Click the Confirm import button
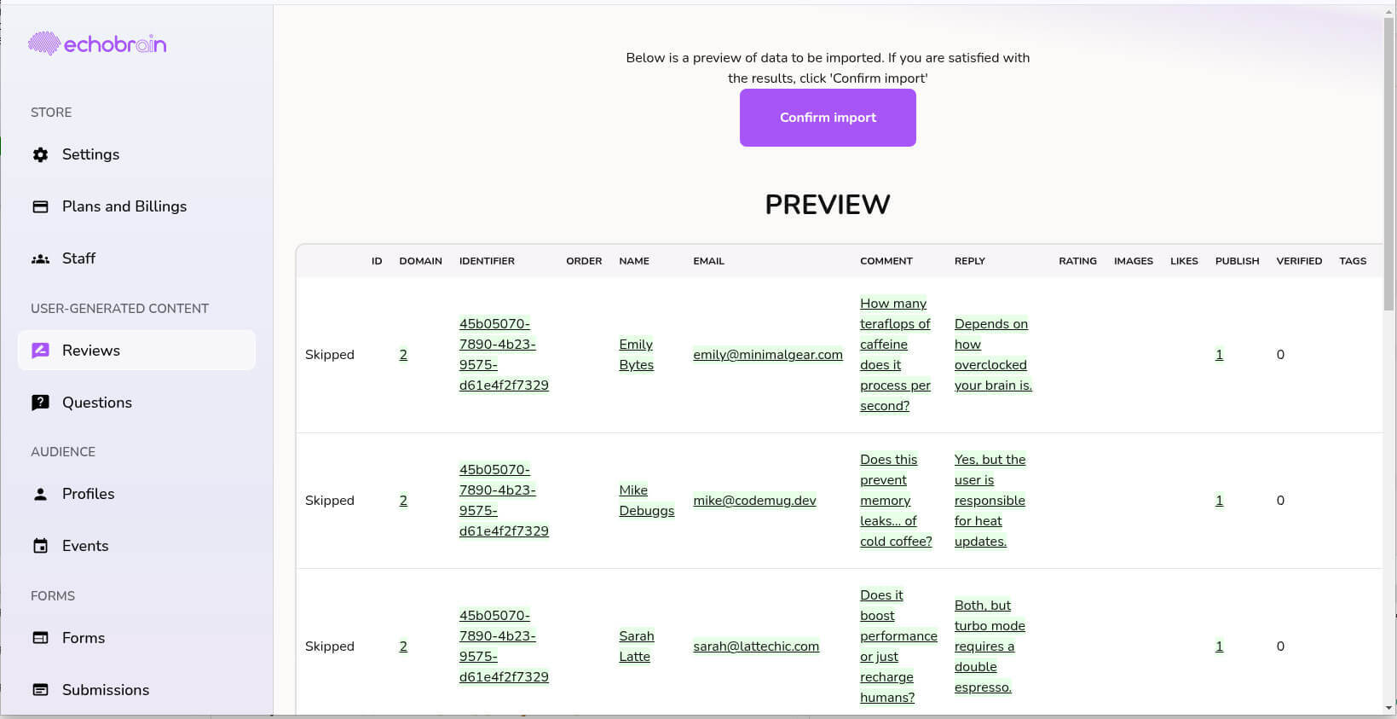Image resolution: width=1397 pixels, height=719 pixels. pos(828,118)
